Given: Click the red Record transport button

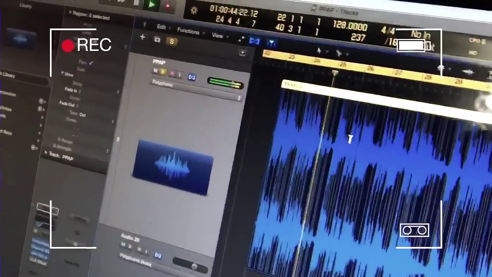Looking at the screenshot, I should pos(168,6).
